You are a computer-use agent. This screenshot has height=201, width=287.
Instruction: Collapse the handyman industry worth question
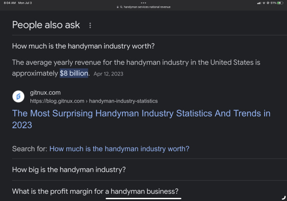pyautogui.click(x=83, y=46)
